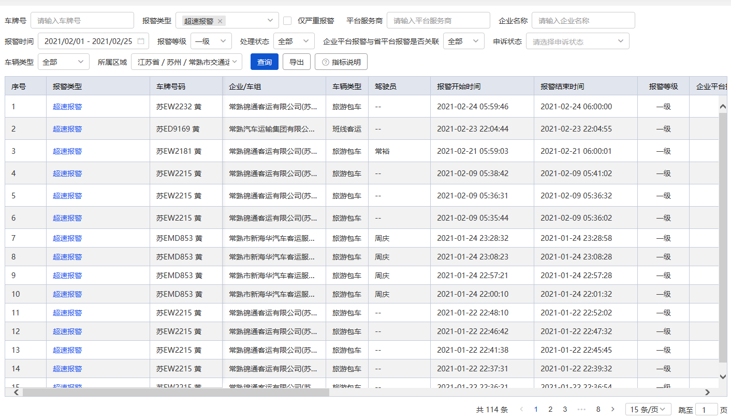731x419 pixels.
Task: Expand the 报警类型 dropdown
Action: [x=227, y=21]
